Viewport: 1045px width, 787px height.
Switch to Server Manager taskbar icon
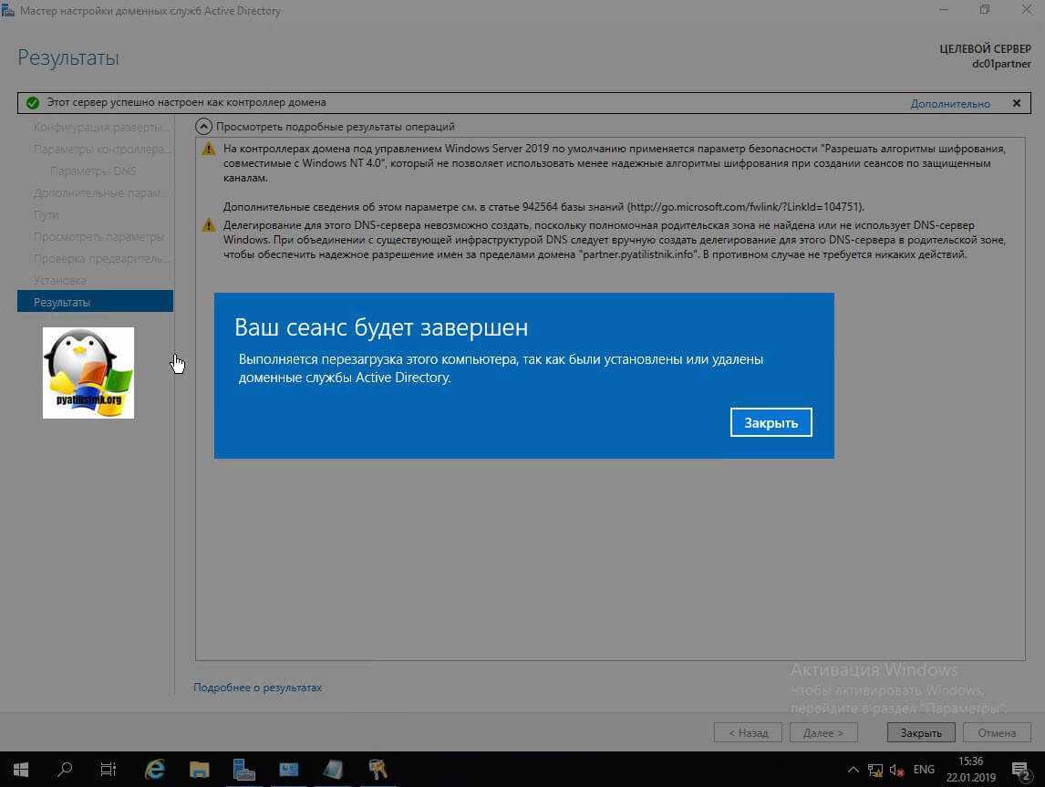point(243,770)
